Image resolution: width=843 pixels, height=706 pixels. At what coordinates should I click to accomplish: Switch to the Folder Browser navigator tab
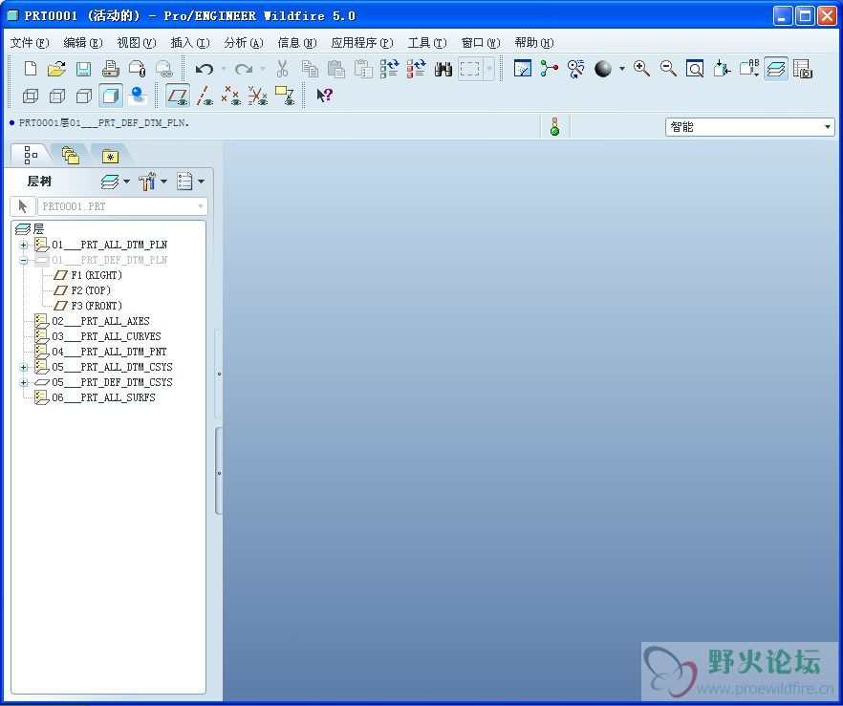point(71,156)
